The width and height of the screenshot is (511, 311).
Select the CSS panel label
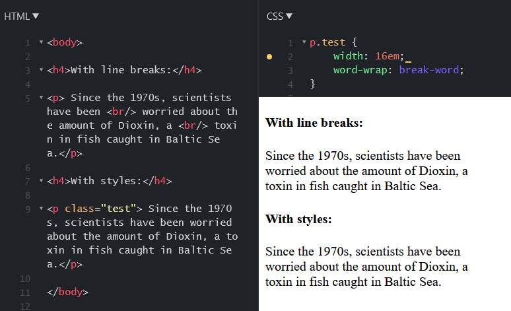(275, 17)
